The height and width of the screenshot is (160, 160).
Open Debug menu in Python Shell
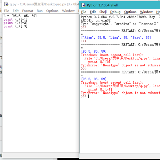tap(115, 12)
